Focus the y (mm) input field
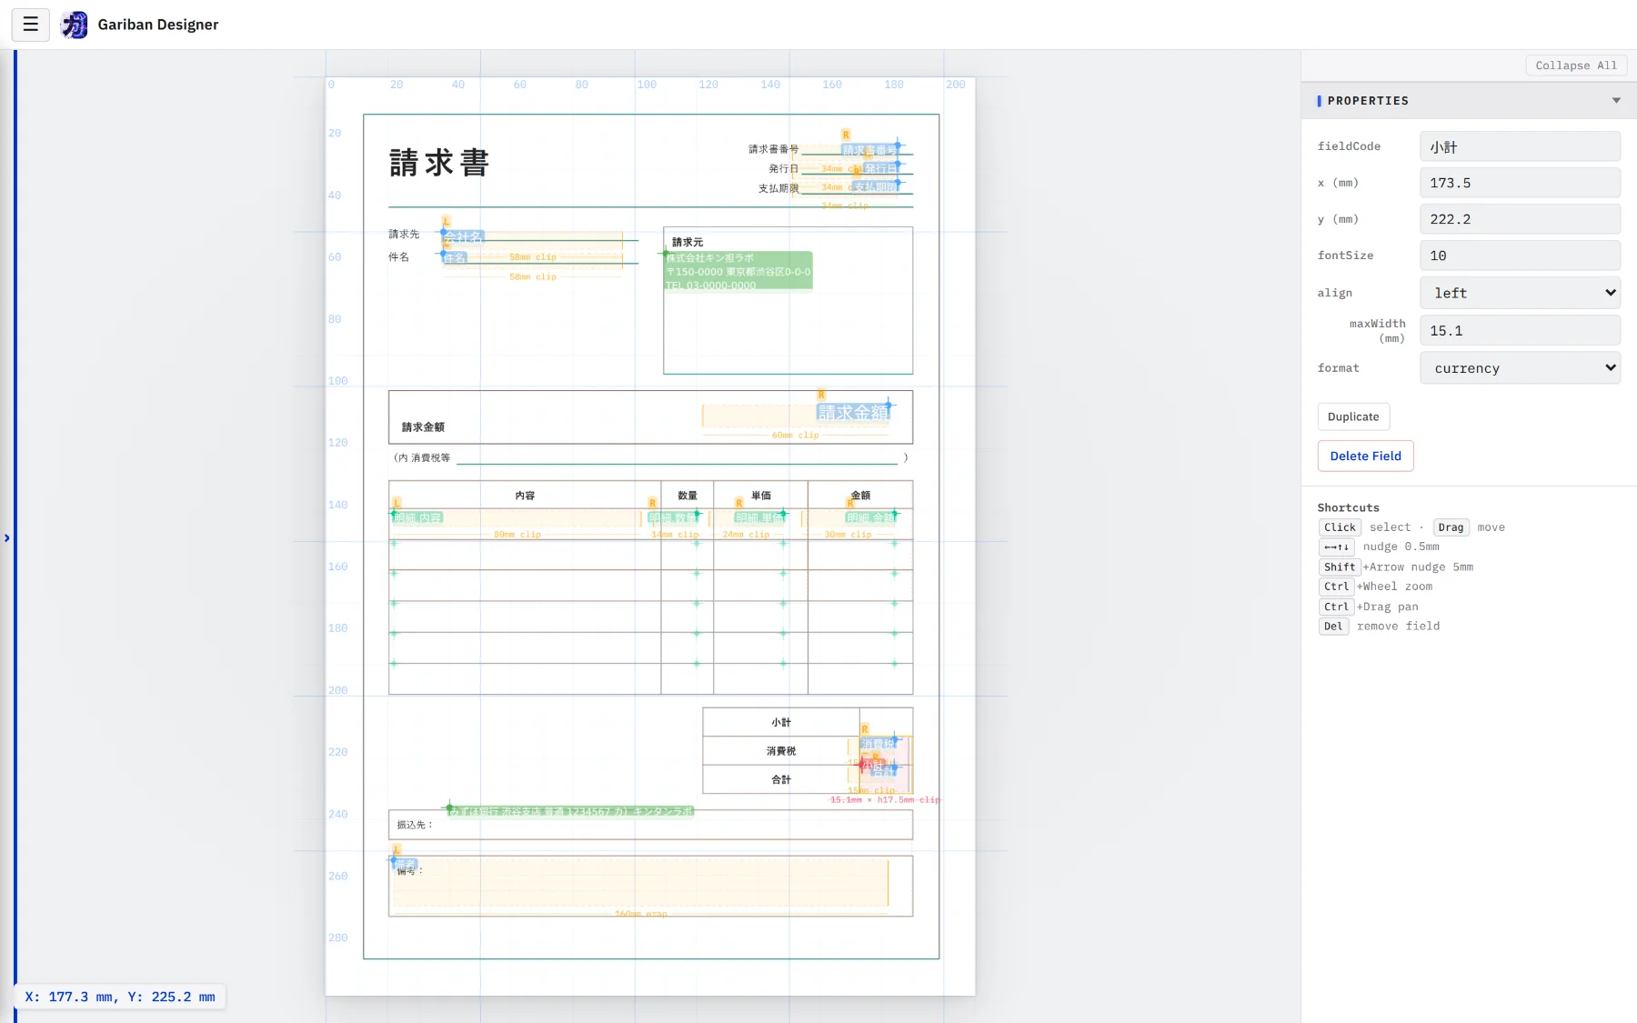The image size is (1637, 1023). pos(1520,219)
